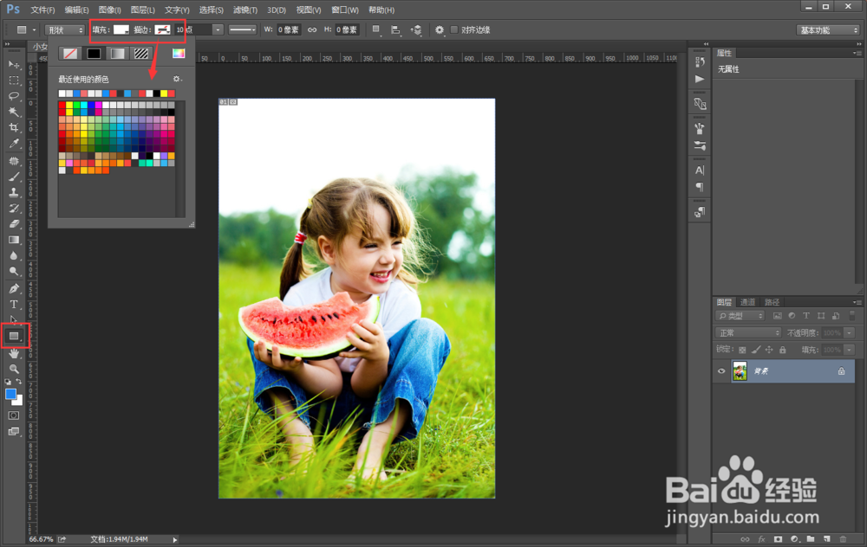Select the Gradient tool
This screenshot has height=547, width=867.
14,240
